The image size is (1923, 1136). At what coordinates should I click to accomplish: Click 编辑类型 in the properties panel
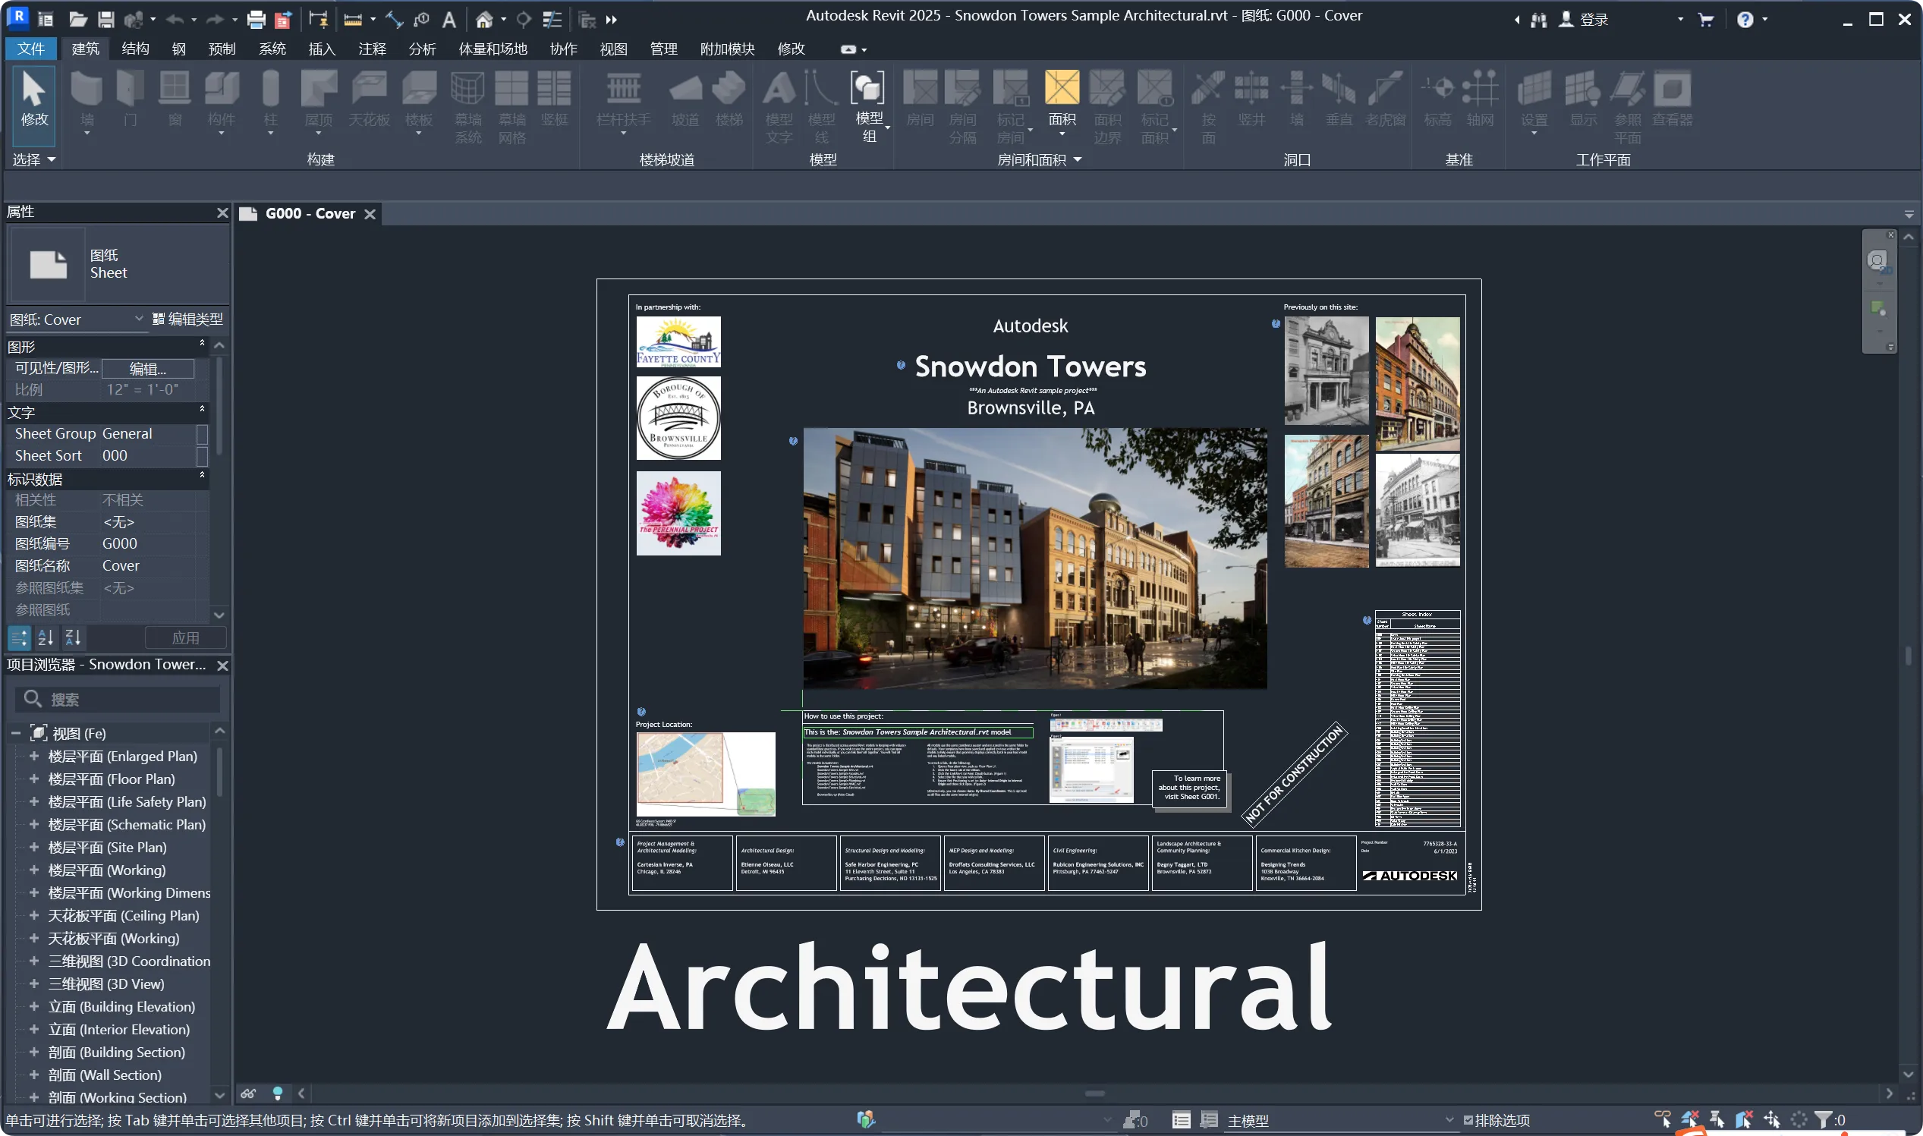click(x=187, y=319)
